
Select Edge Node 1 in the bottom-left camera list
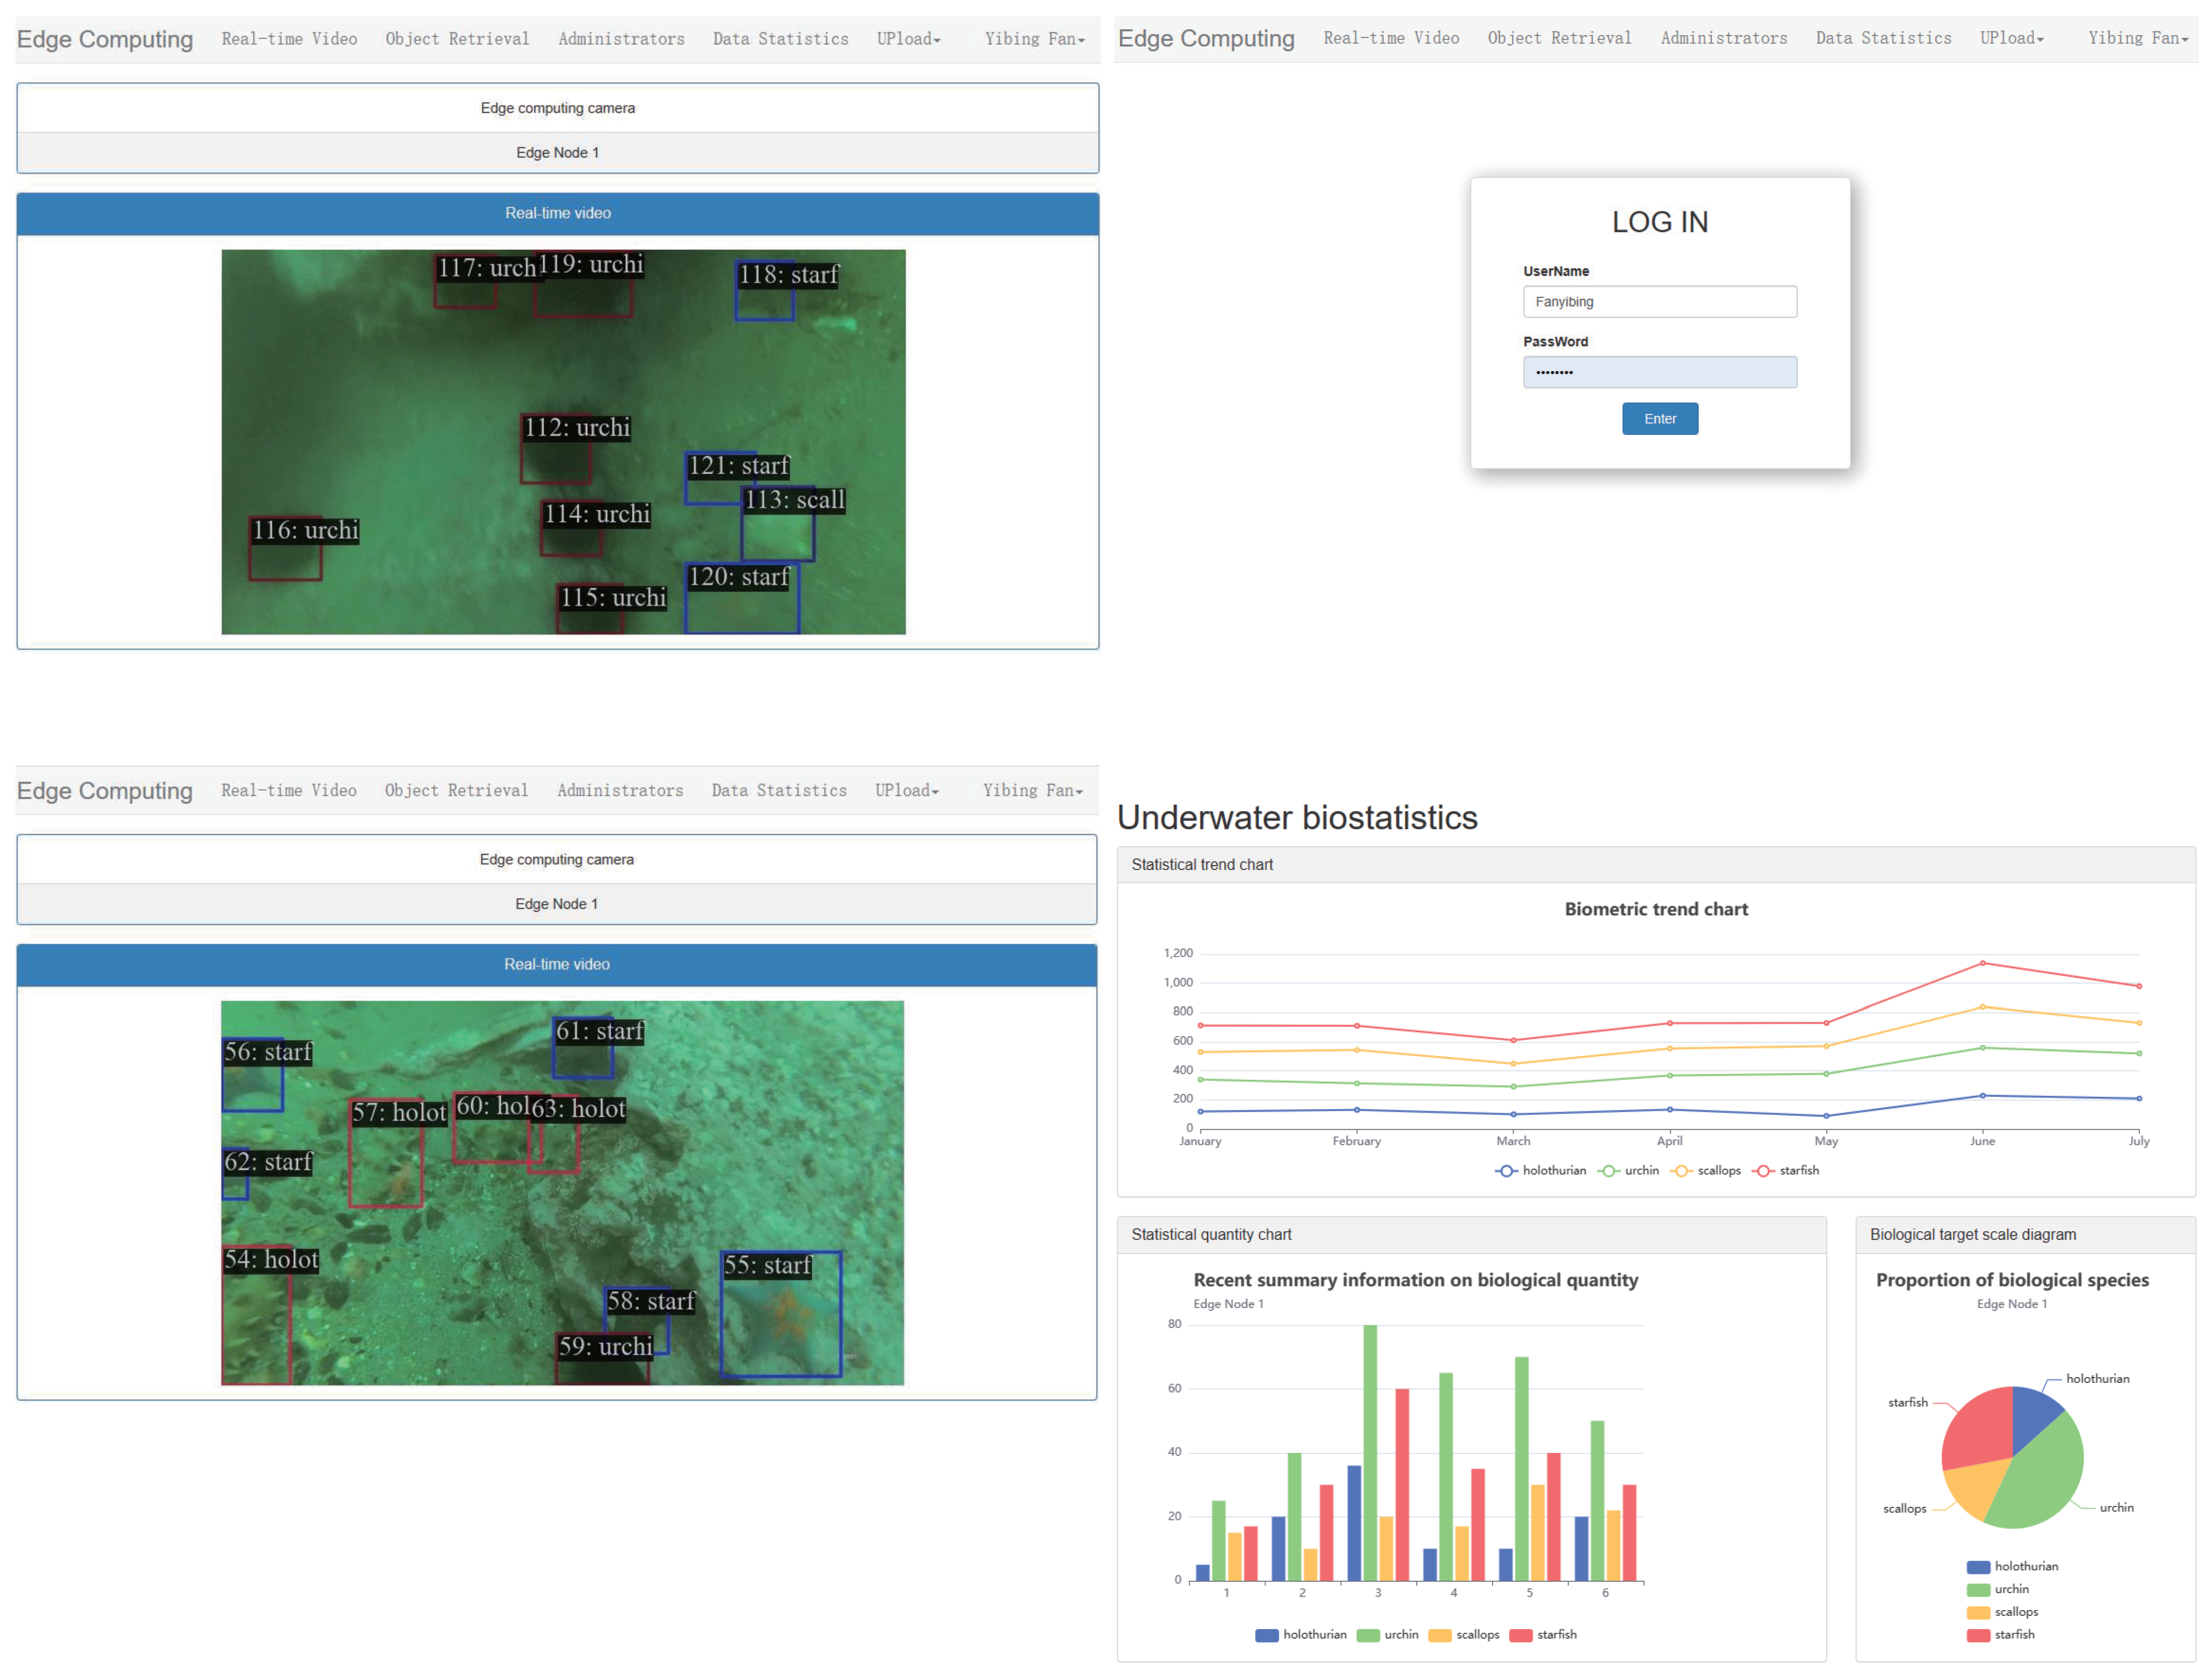tap(557, 904)
